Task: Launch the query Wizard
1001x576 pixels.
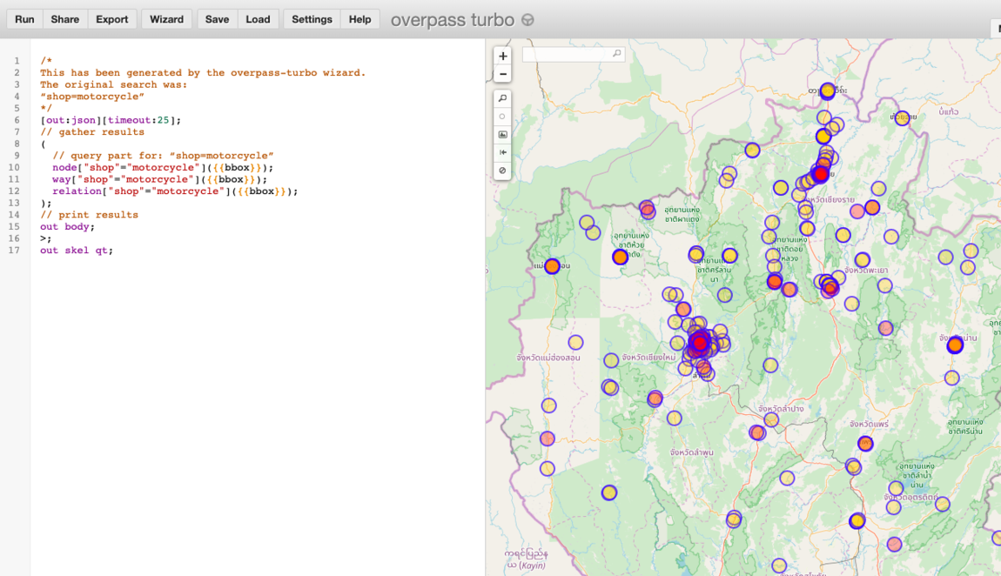Action: point(166,19)
